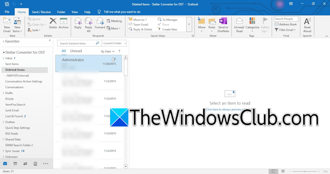
Task: Select the Administrator message
Action: [x=89, y=63]
